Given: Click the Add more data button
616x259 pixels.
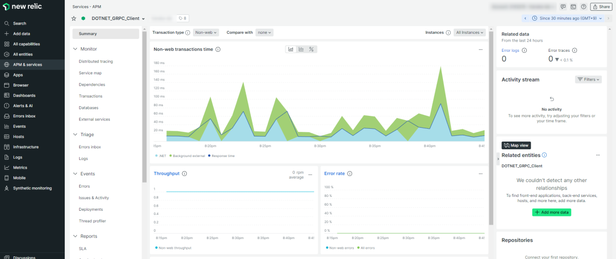Looking at the screenshot, I should pyautogui.click(x=551, y=212).
